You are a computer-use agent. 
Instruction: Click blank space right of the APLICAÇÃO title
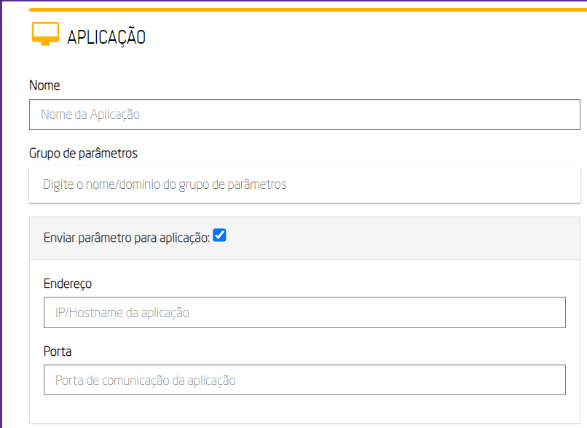point(364,37)
